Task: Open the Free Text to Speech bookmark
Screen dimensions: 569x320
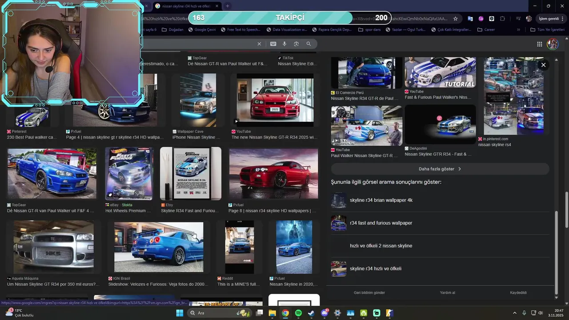Action: coord(240,30)
